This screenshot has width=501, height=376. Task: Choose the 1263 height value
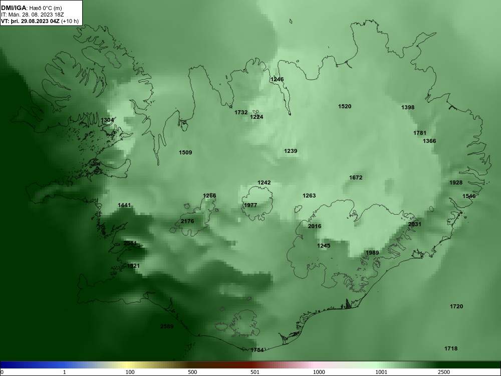click(309, 196)
